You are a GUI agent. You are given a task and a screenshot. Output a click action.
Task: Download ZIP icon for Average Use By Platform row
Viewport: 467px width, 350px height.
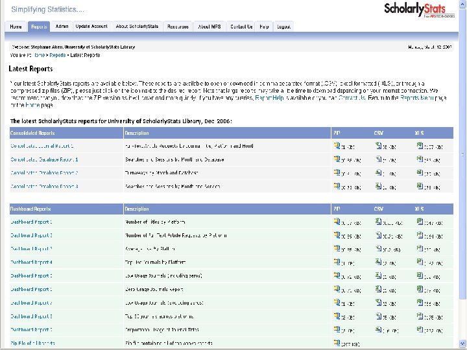tap(337, 248)
